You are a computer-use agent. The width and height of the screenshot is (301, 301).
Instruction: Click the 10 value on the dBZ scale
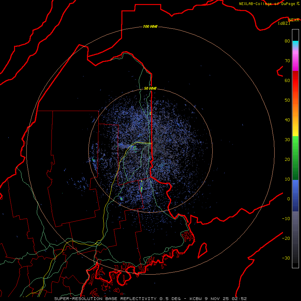click(x=287, y=179)
